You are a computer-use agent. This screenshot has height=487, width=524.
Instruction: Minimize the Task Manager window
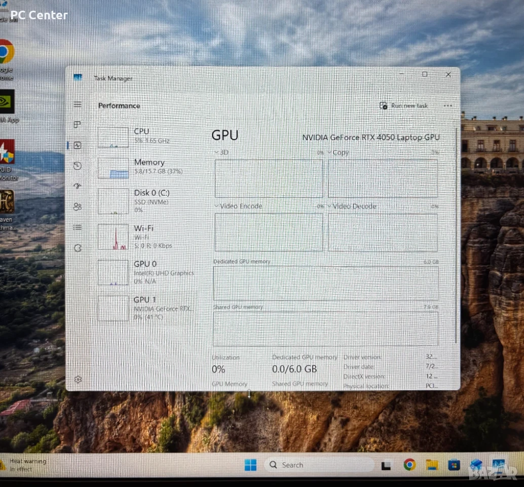click(x=401, y=74)
